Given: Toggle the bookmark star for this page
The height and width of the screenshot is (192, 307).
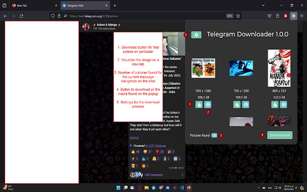Looking at the screenshot, I should 237,16.
